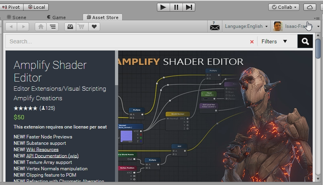Viewport: 323px width, 185px height.
Task: Click the page scrollbar up arrow
Action: [x=318, y=35]
